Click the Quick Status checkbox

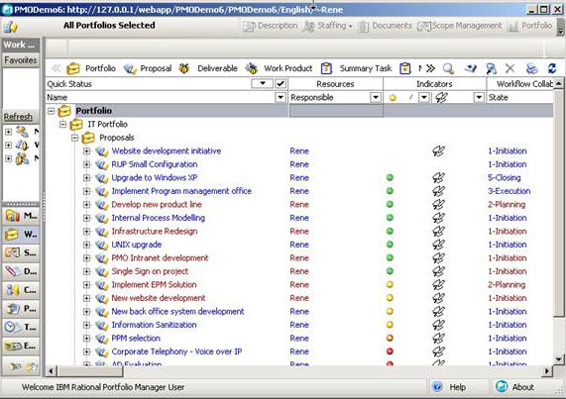pyautogui.click(x=281, y=83)
